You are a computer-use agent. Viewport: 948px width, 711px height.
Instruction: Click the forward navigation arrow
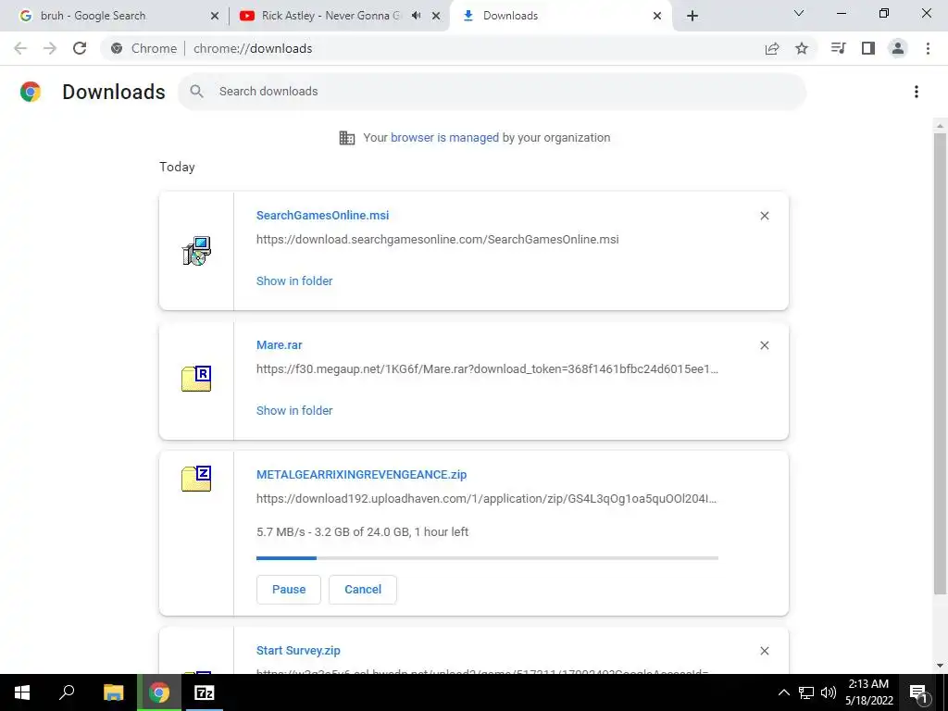(x=50, y=48)
